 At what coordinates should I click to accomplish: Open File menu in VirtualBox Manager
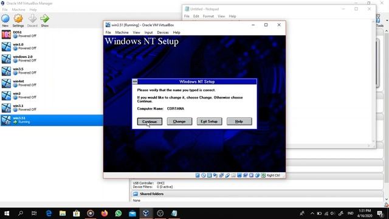(x=5, y=10)
